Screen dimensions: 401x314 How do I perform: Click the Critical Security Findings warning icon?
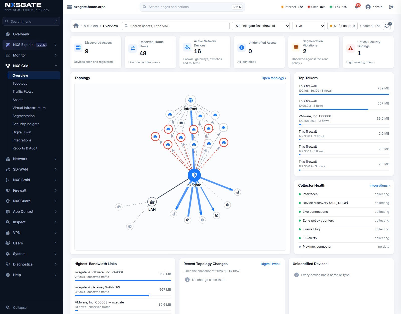pyautogui.click(x=350, y=48)
